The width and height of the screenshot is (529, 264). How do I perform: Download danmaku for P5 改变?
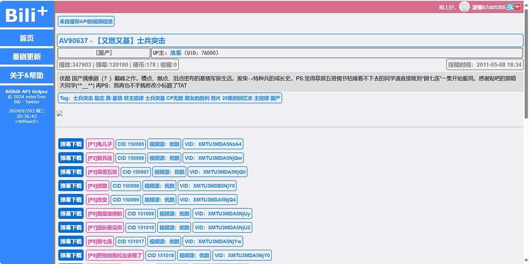[71, 200]
